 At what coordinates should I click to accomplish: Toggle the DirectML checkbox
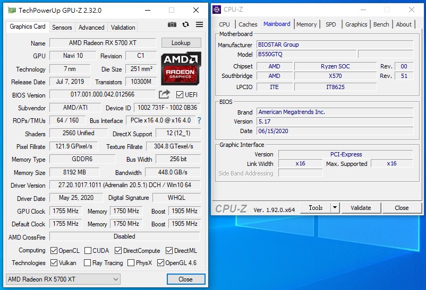[x=169, y=250]
